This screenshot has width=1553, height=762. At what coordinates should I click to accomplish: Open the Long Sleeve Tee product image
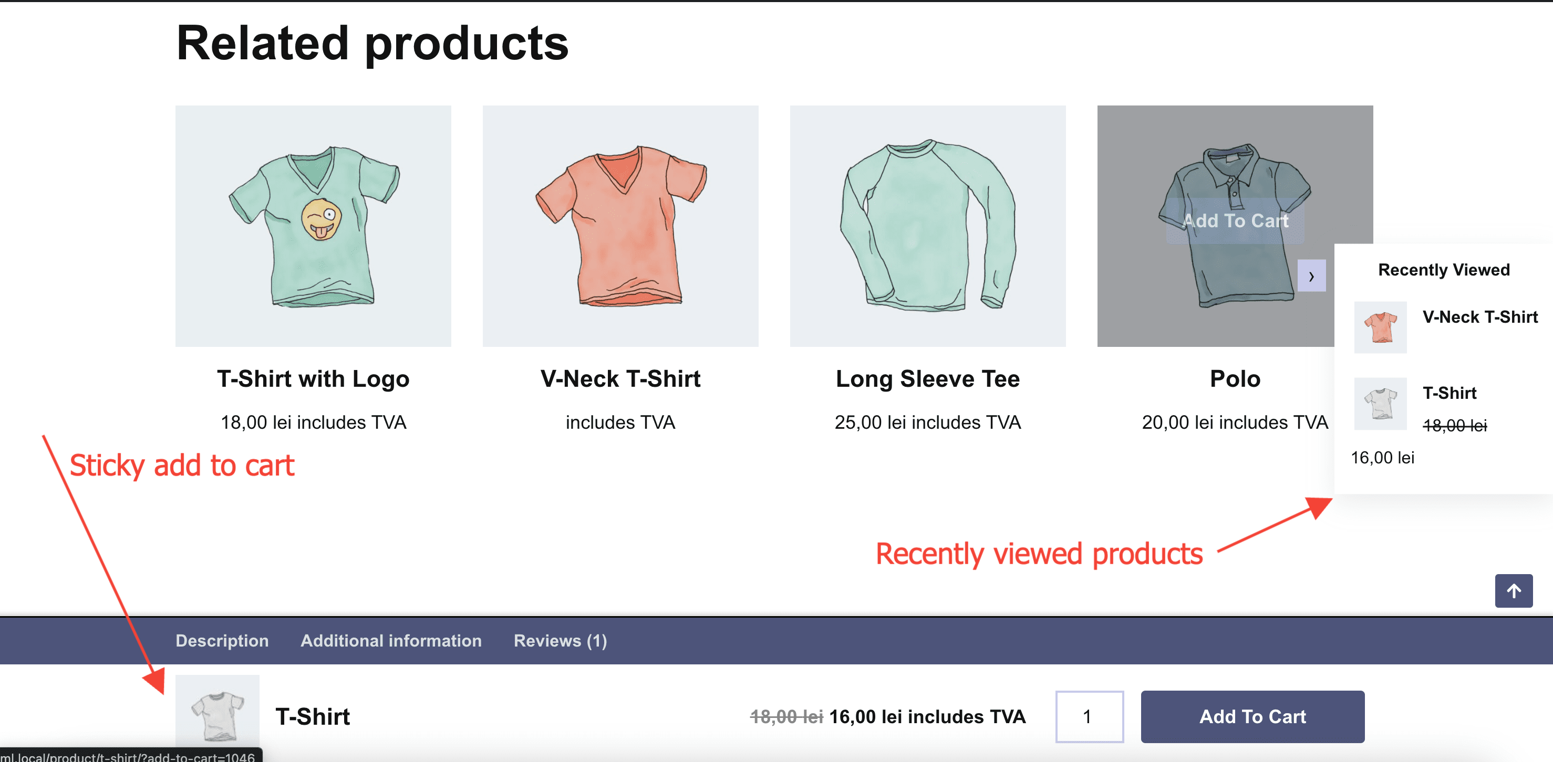(927, 226)
